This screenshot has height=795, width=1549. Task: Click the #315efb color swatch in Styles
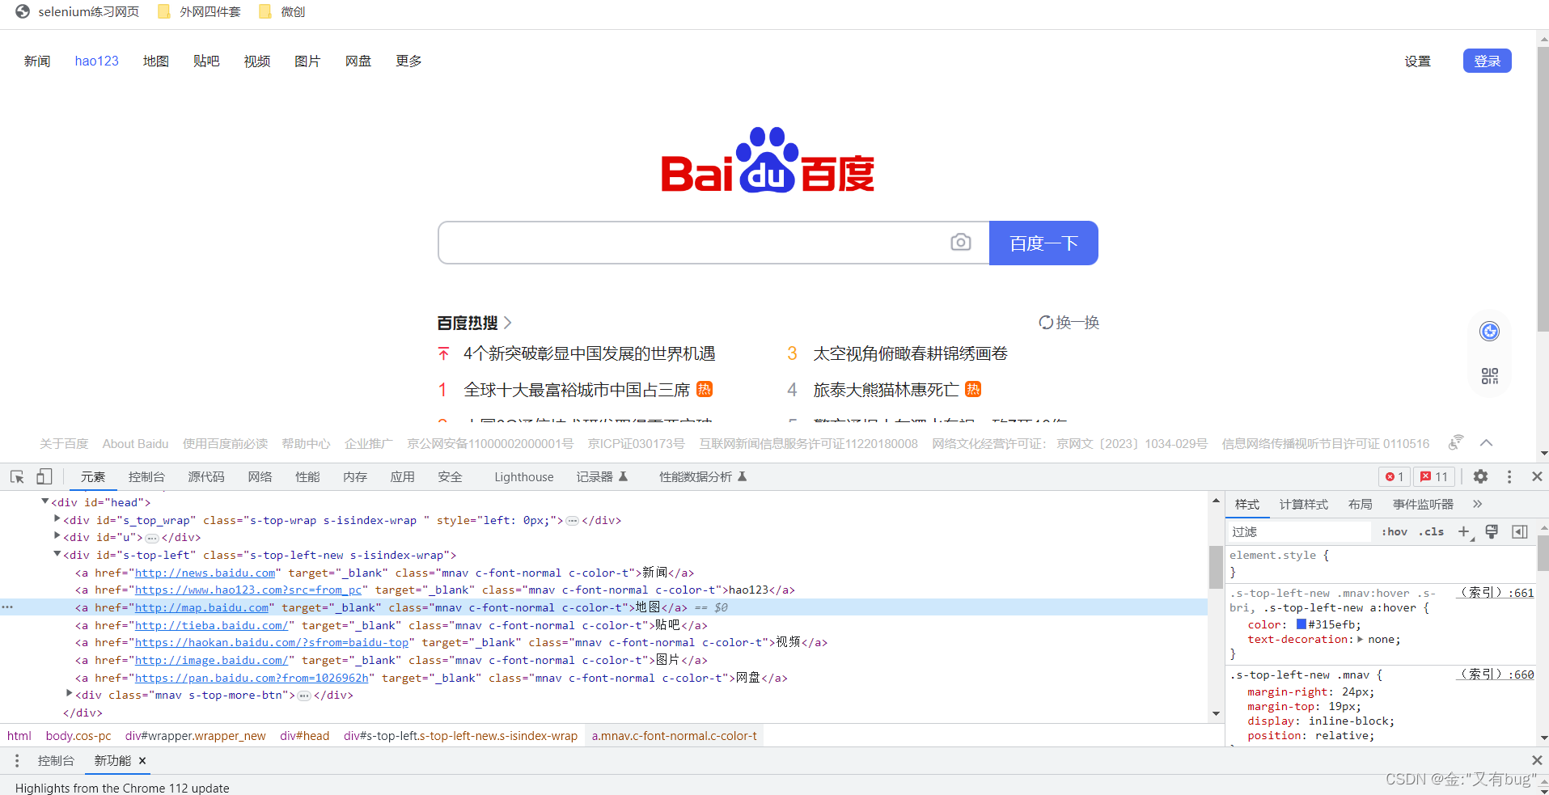[1301, 624]
